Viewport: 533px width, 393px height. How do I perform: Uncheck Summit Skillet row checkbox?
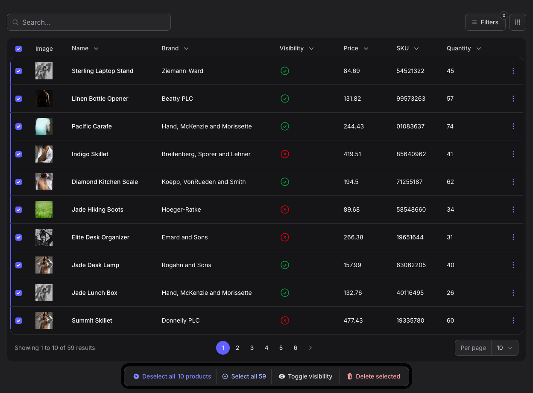pos(18,320)
